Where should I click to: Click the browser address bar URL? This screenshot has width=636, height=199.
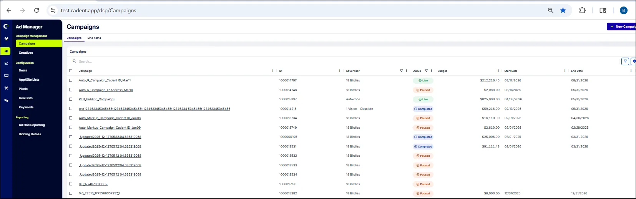(x=98, y=10)
